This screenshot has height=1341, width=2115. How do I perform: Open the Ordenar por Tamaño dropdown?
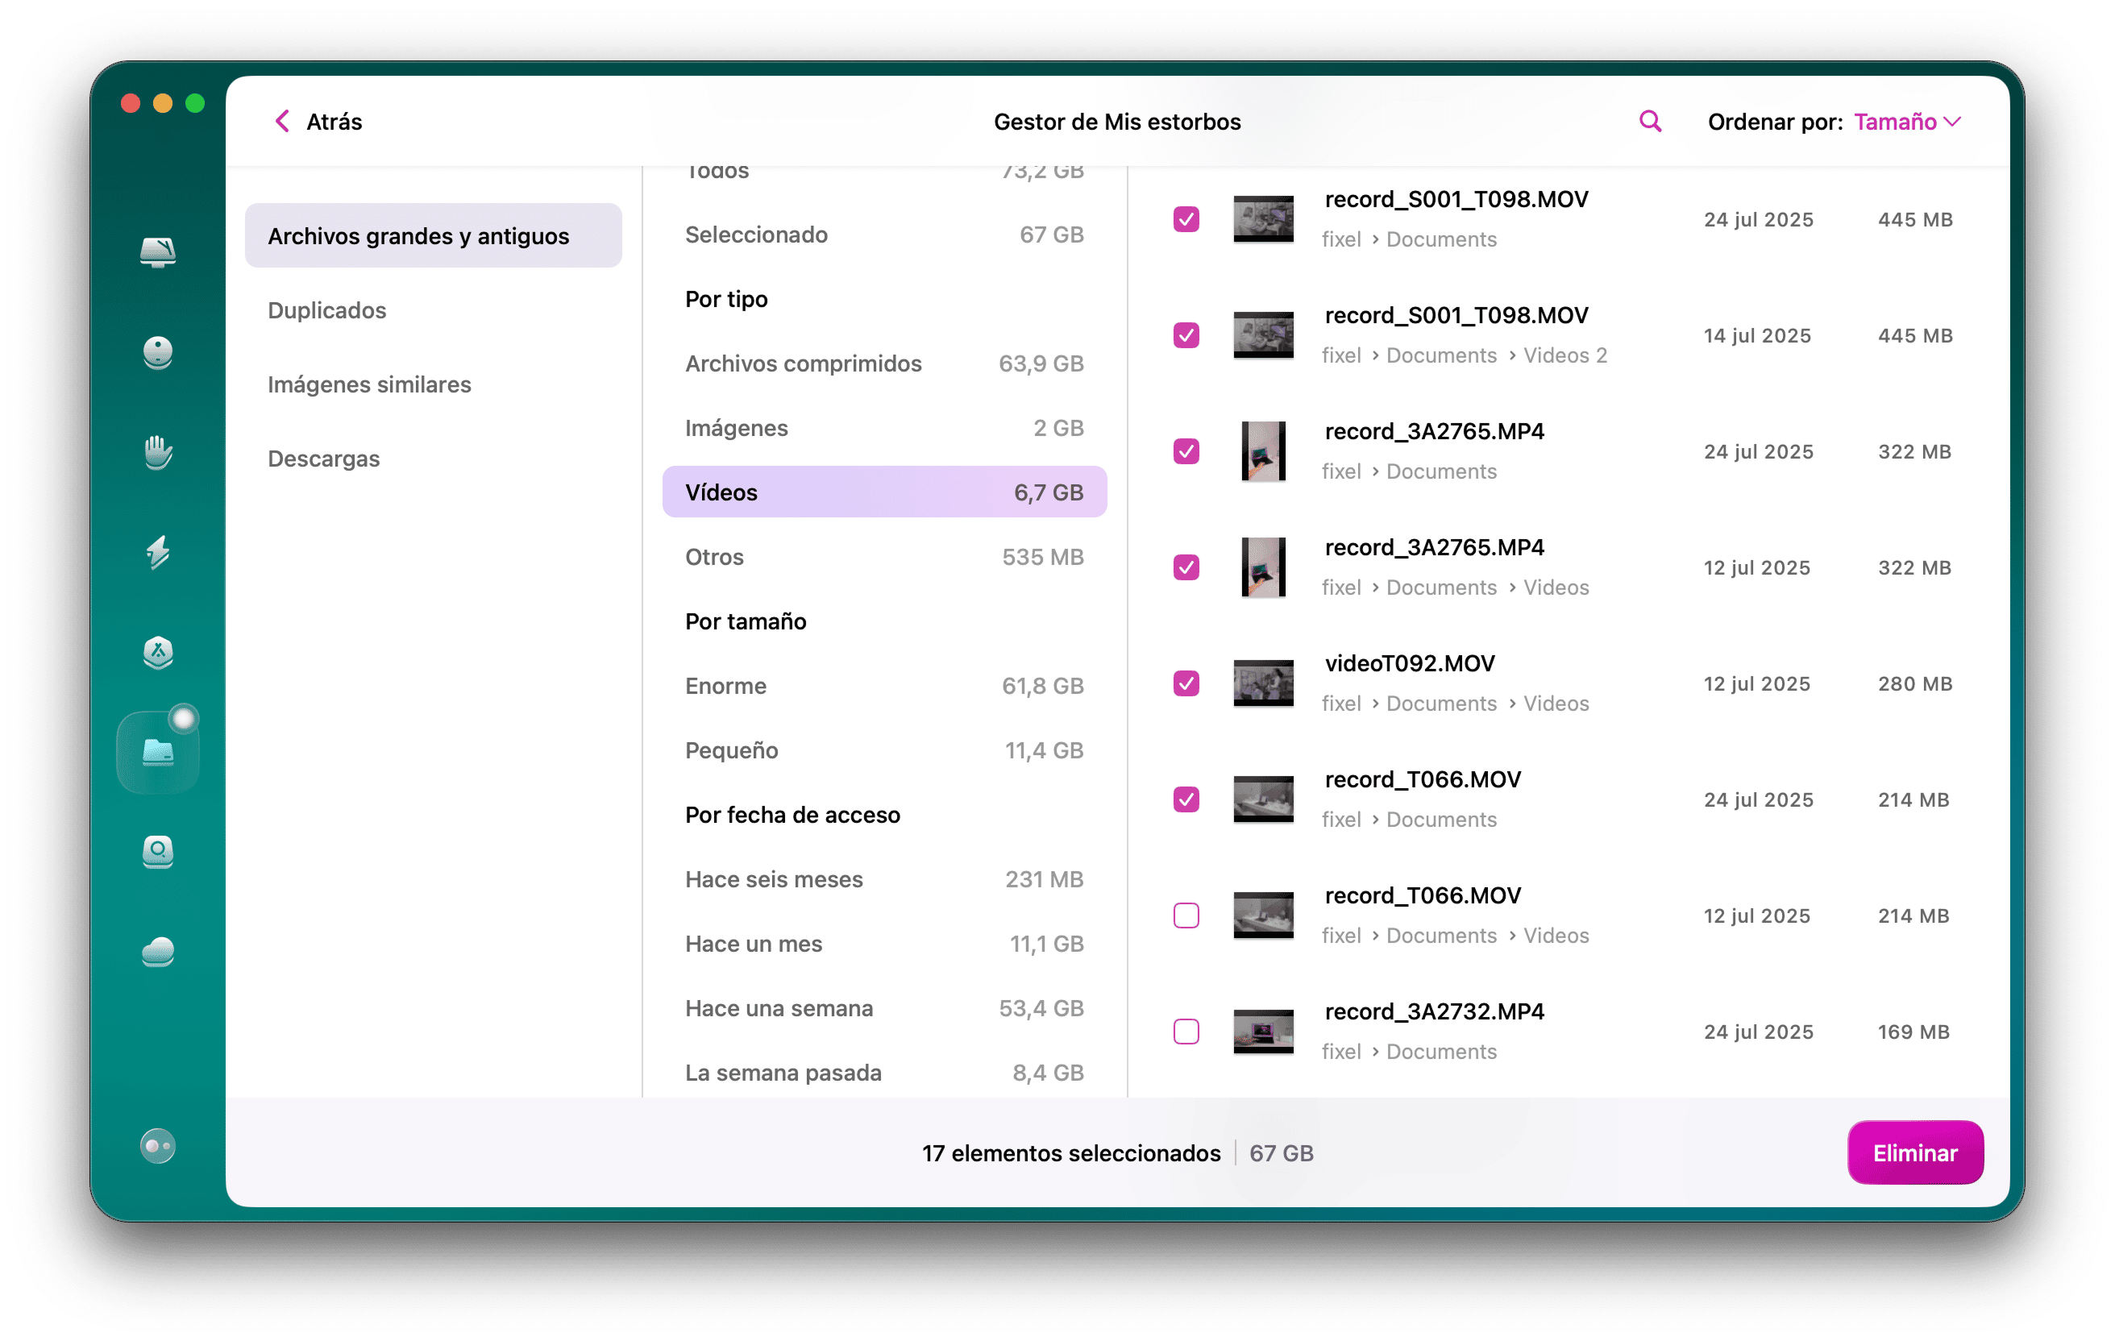tap(1906, 122)
